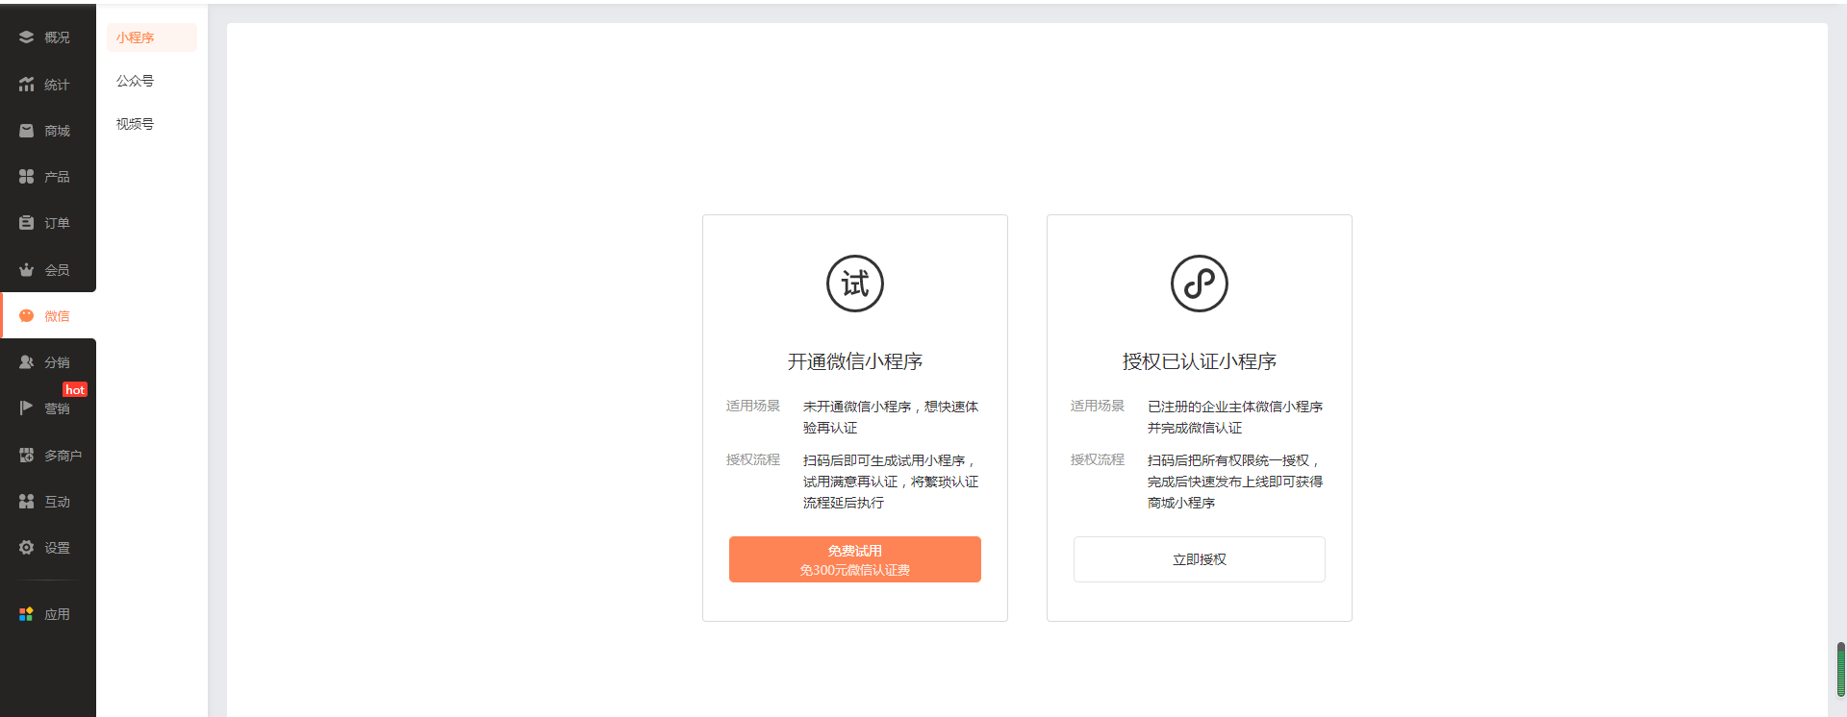The image size is (1847, 717).
Task: Click the 商城 mall icon
Action: click(x=26, y=131)
